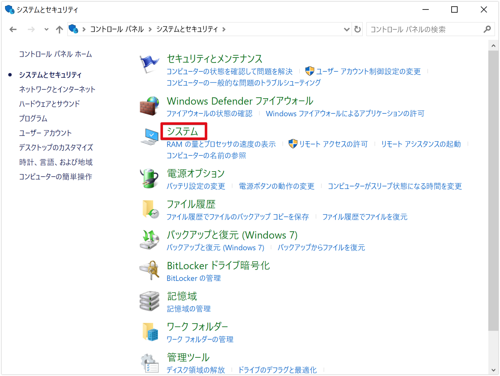
Task: Click コンピューターがスリープ状態になる時間を変更
Action: click(395, 186)
